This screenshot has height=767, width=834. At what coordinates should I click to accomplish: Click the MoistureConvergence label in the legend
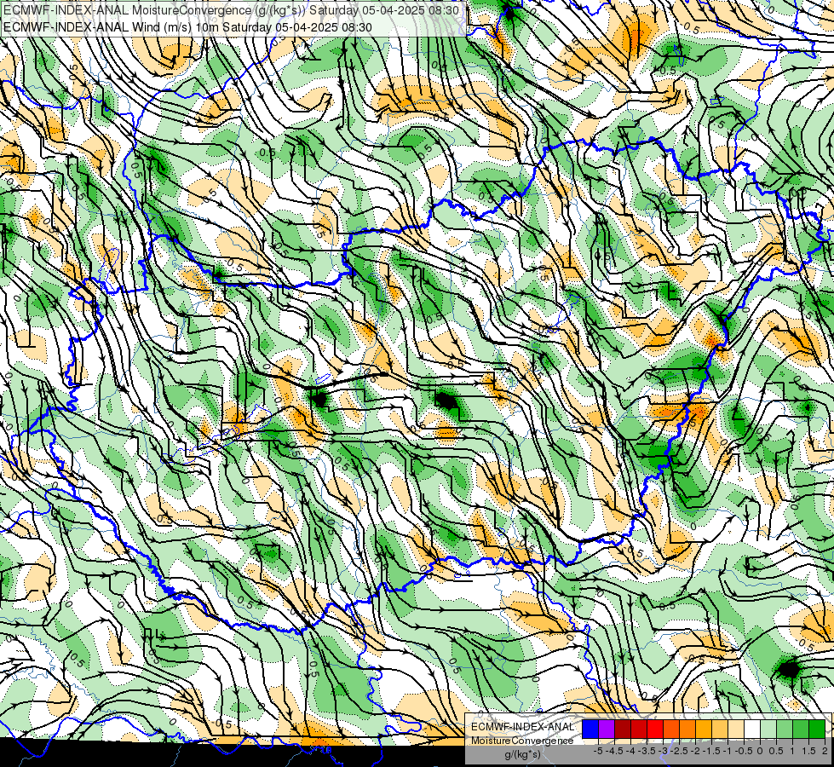(522, 741)
